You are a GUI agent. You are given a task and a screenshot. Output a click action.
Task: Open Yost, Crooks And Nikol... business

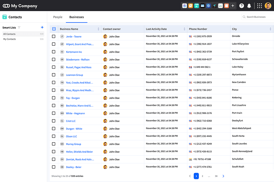79,82
